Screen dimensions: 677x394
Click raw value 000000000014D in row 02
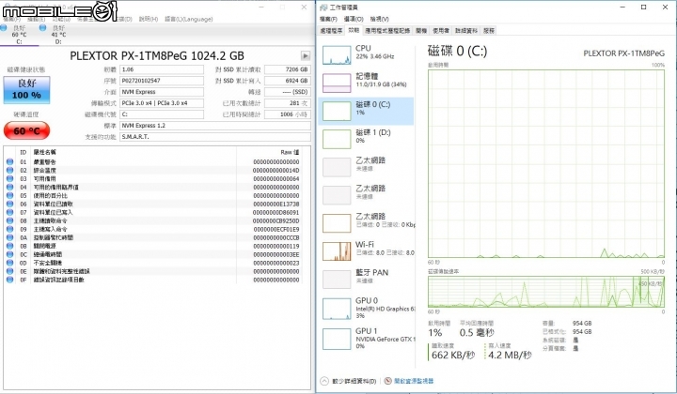(x=276, y=171)
